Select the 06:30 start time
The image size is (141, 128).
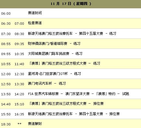(6, 24)
